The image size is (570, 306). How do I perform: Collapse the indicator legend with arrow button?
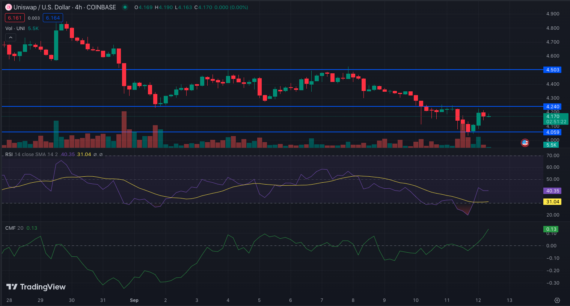click(11, 38)
